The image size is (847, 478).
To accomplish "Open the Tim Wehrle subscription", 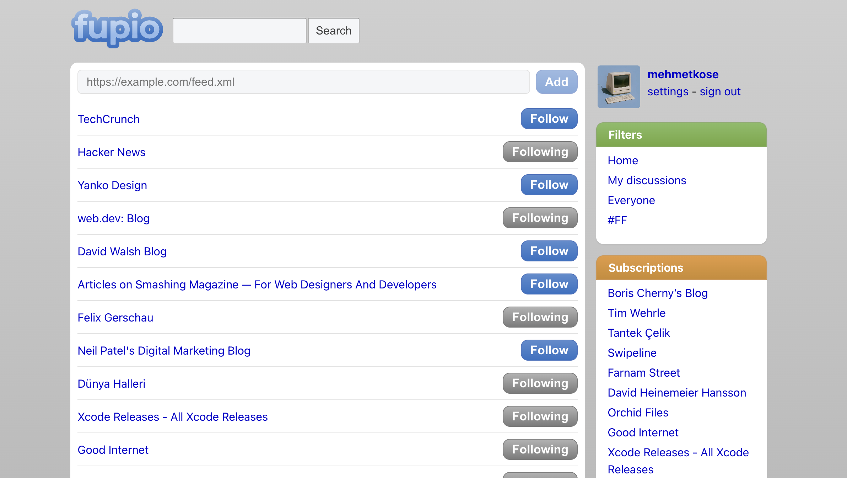I will point(636,313).
